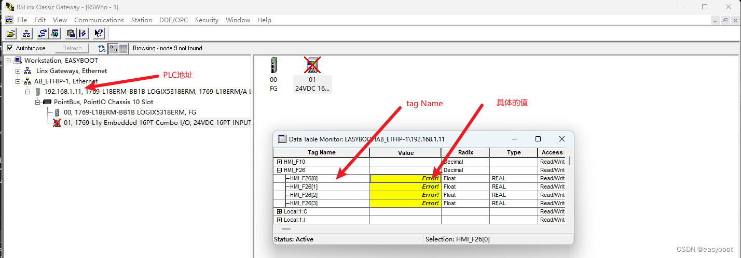Expand the Local:1:C tag row
The image size is (741, 258).
coord(279,211)
